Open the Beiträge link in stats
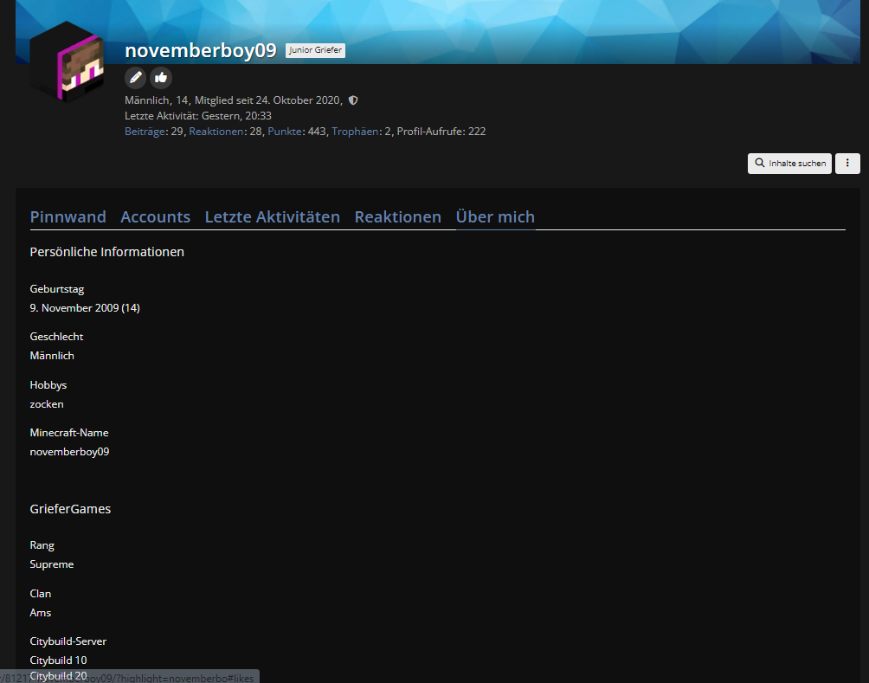Image resolution: width=869 pixels, height=683 pixels. coord(145,132)
